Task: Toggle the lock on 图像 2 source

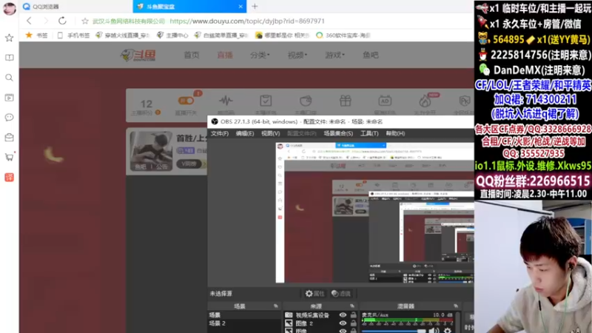Action: point(354,323)
